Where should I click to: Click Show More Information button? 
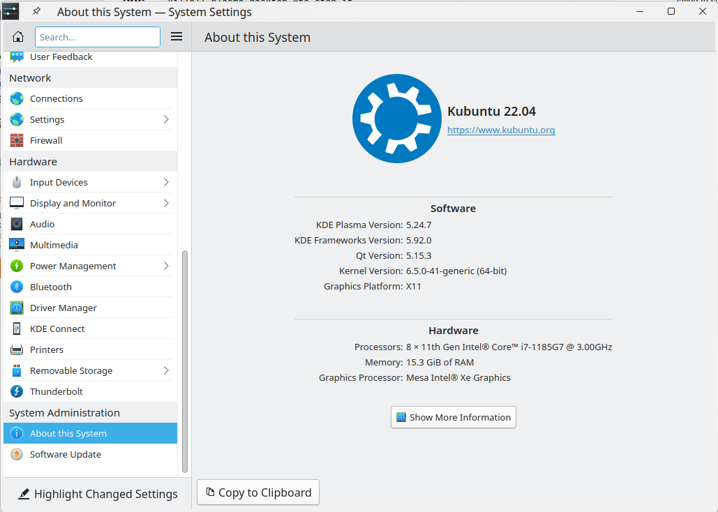454,417
